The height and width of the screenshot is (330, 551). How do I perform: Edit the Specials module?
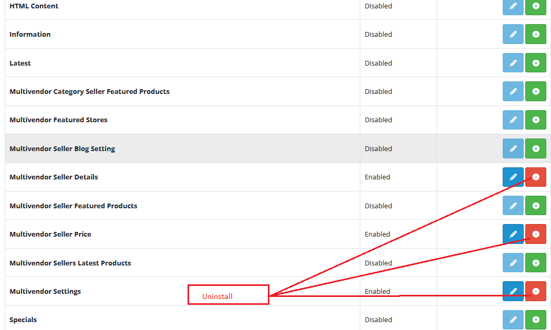pyautogui.click(x=513, y=320)
